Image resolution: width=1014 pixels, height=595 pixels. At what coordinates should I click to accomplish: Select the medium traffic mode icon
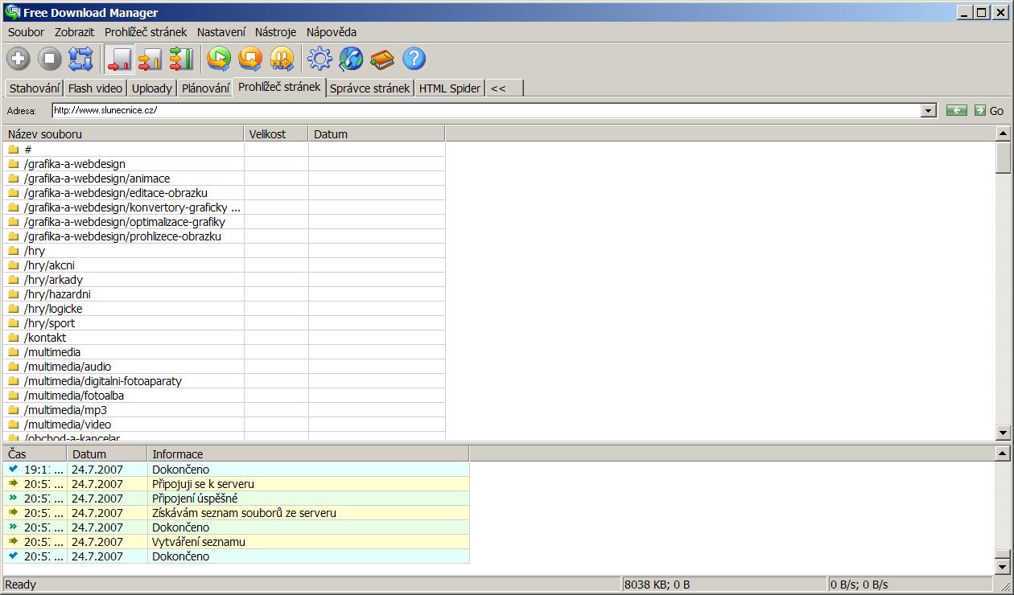[150, 59]
